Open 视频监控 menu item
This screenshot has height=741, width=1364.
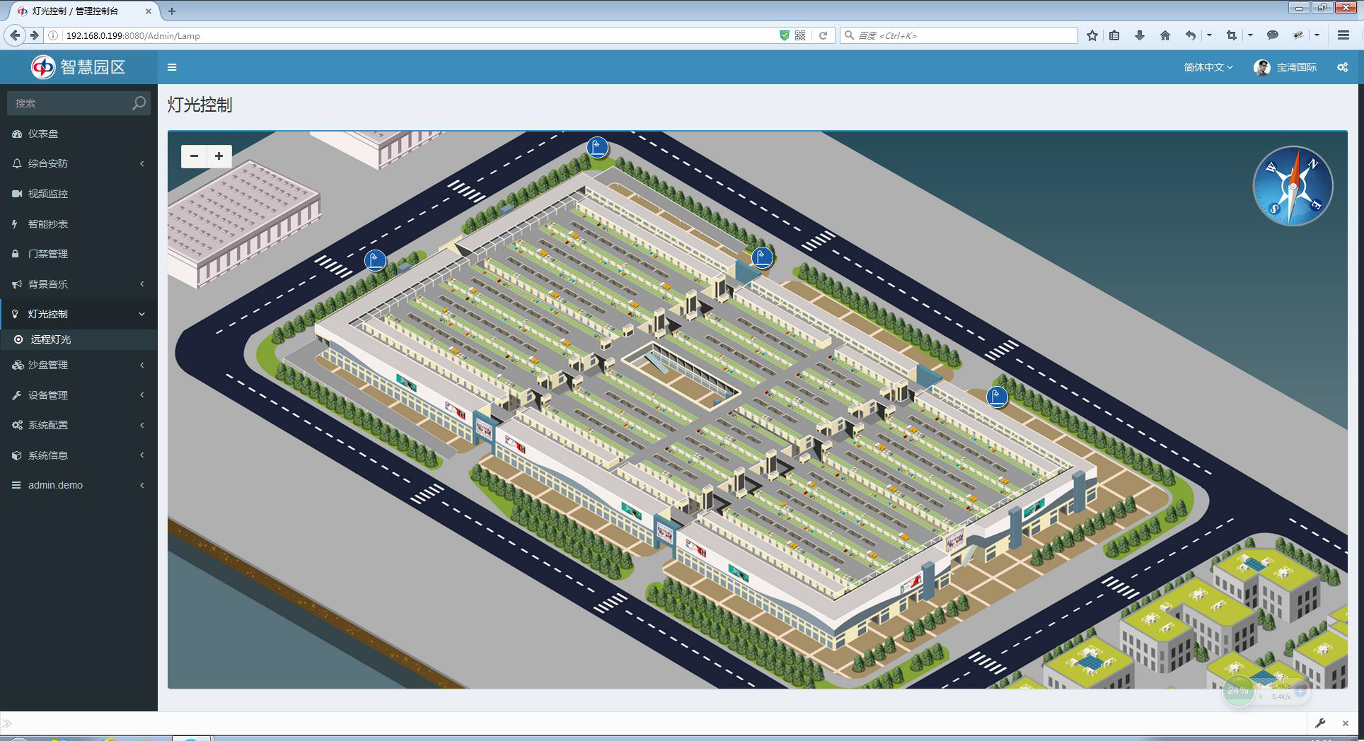[79, 194]
